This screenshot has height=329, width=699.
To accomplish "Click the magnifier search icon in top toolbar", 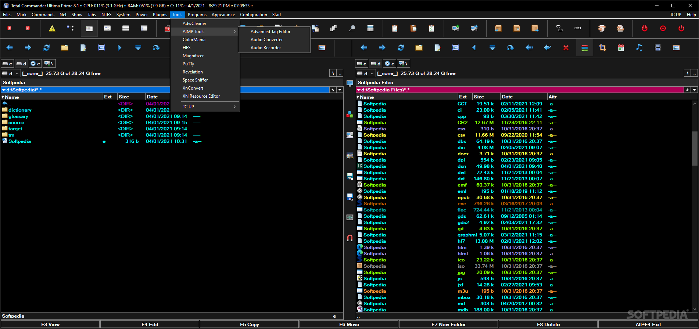I will (352, 28).
